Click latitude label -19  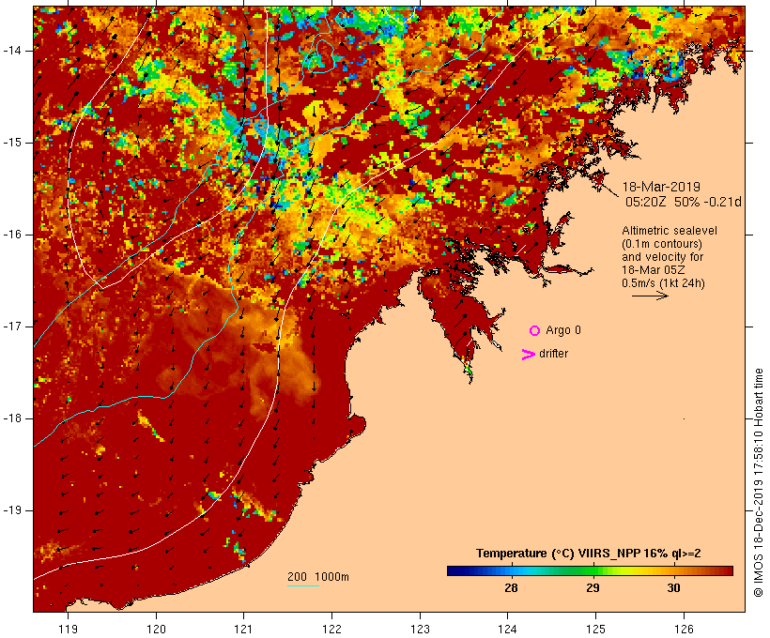(x=12, y=510)
